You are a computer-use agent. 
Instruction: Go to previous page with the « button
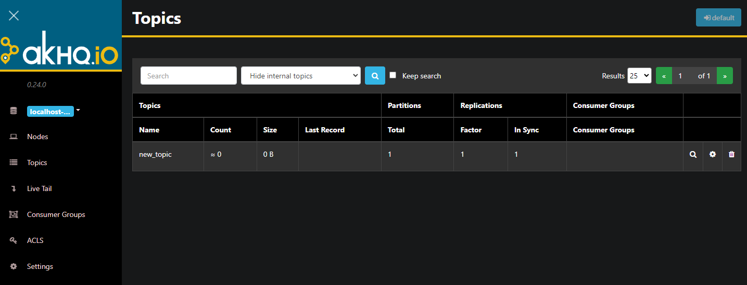[664, 76]
